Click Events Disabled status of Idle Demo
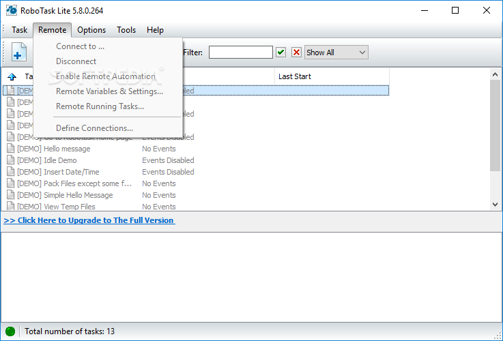This screenshot has height=341, width=503. point(168,160)
